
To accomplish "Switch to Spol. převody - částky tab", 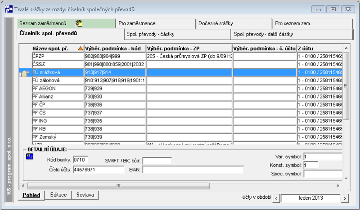I will (x=177, y=34).
